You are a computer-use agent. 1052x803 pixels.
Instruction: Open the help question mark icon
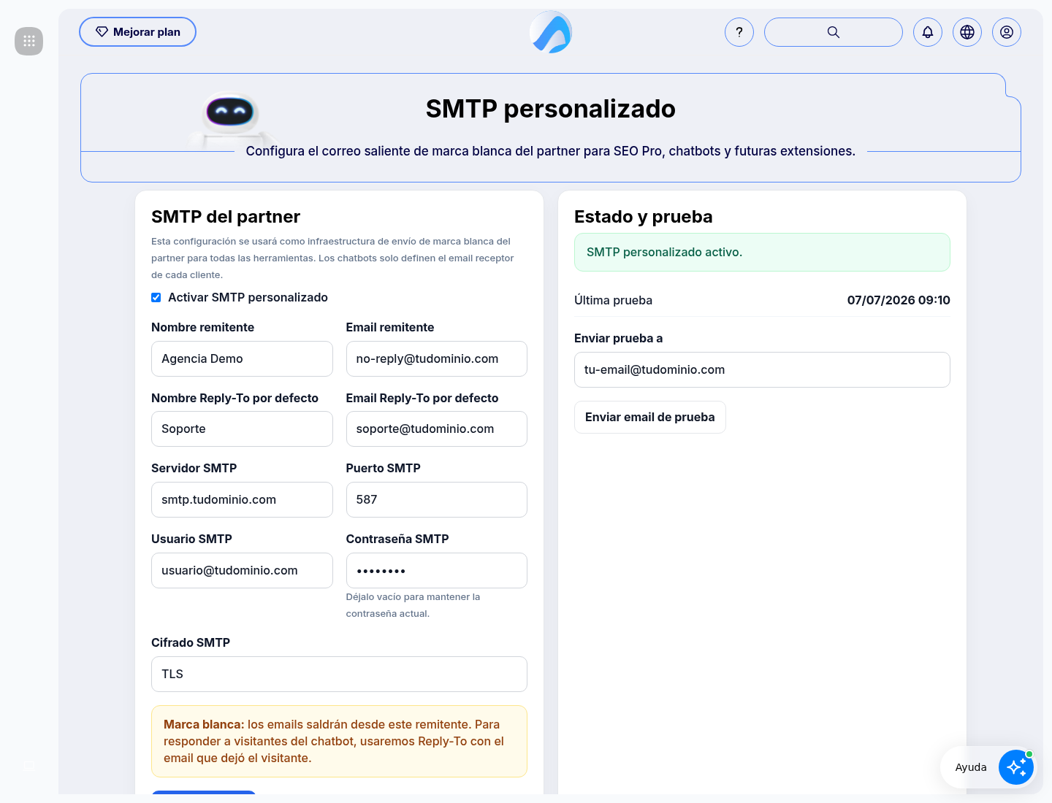coord(739,32)
